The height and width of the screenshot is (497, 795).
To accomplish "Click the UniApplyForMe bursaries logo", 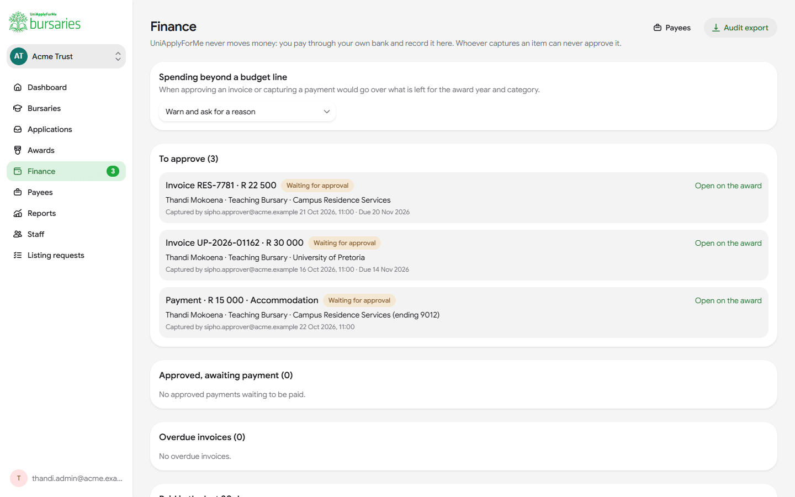I will (45, 22).
